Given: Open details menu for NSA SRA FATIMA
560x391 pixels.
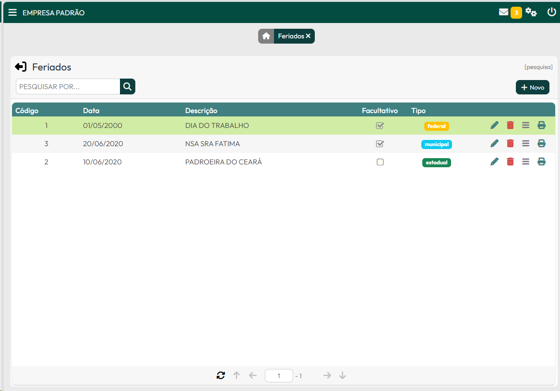Looking at the screenshot, I should 525,144.
